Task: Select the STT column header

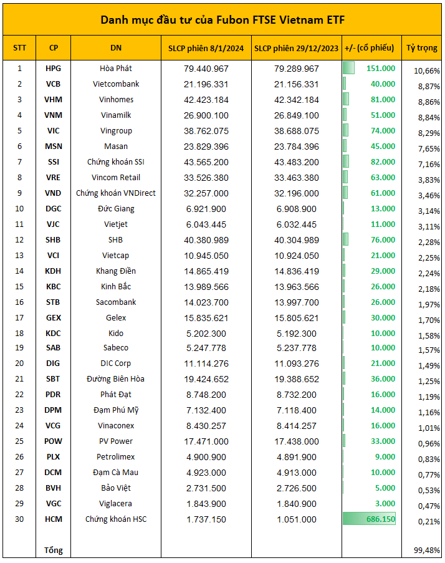Action: point(19,48)
